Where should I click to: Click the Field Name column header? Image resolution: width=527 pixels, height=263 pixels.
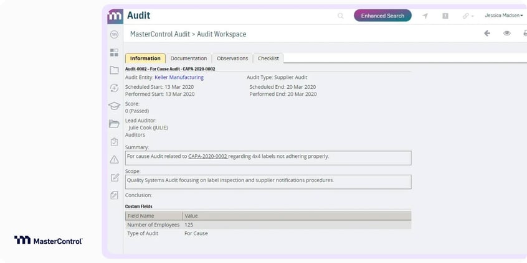[154, 216]
